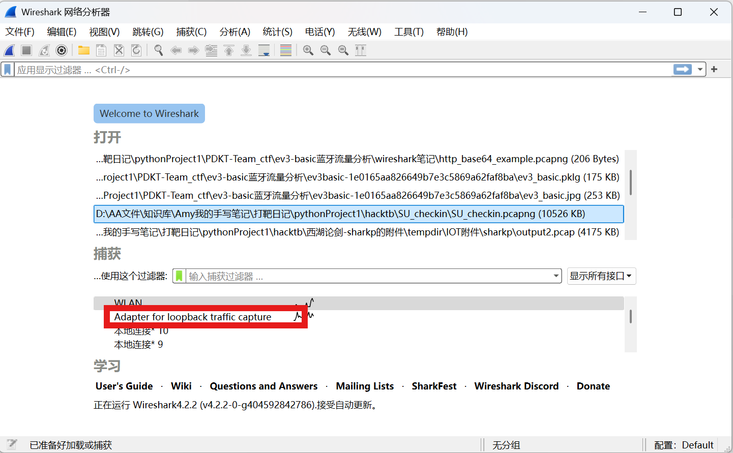Apply display filter arrow button

coord(683,69)
